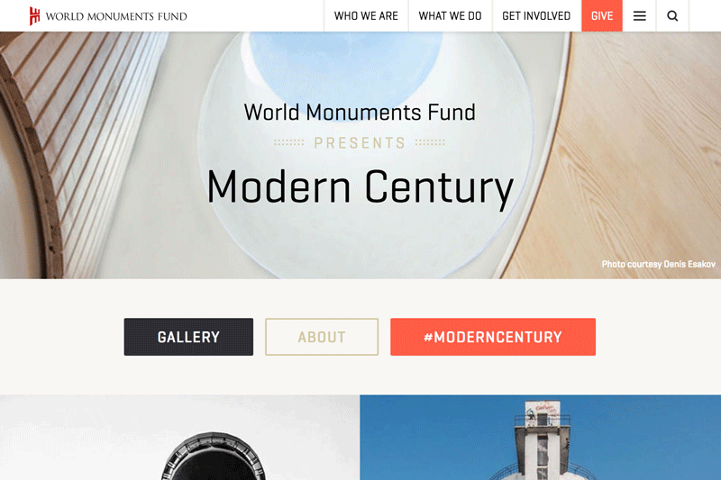Open search with the magnifying glass icon
721x480 pixels.
tap(672, 16)
